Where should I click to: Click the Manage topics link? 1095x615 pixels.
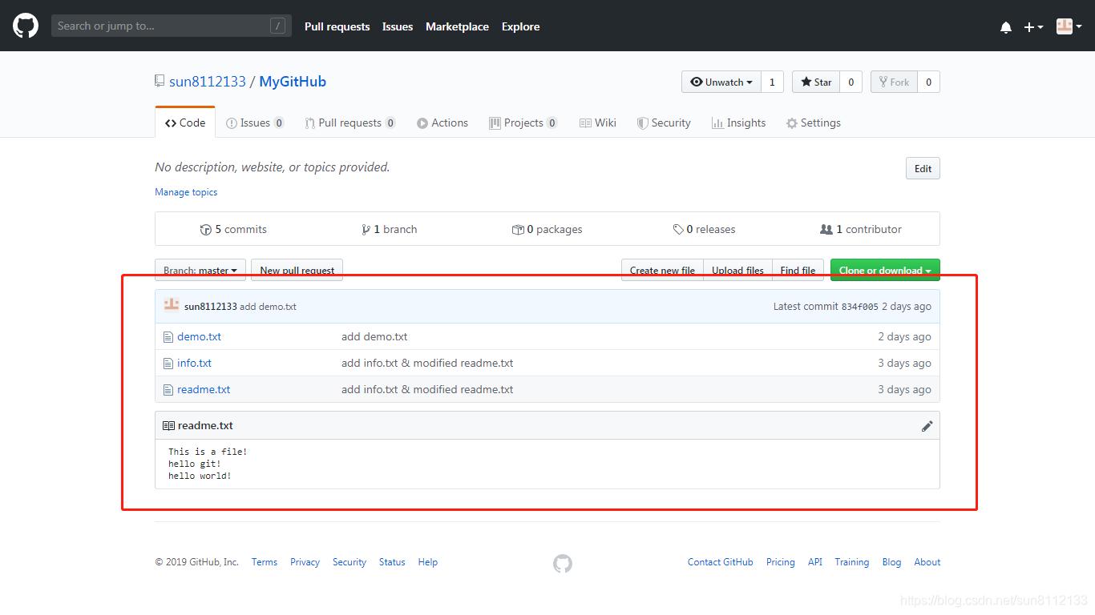tap(186, 192)
